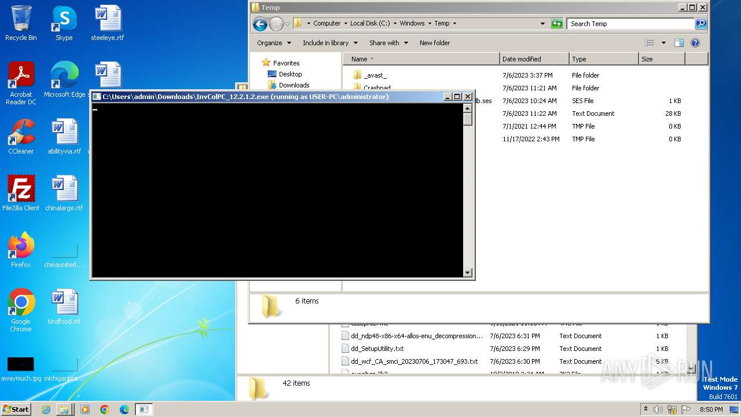Open the Google Chrome desktop shortcut
Screen dimensions: 741x417
coord(21,310)
